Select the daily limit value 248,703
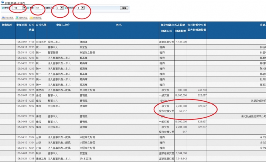 202,90
